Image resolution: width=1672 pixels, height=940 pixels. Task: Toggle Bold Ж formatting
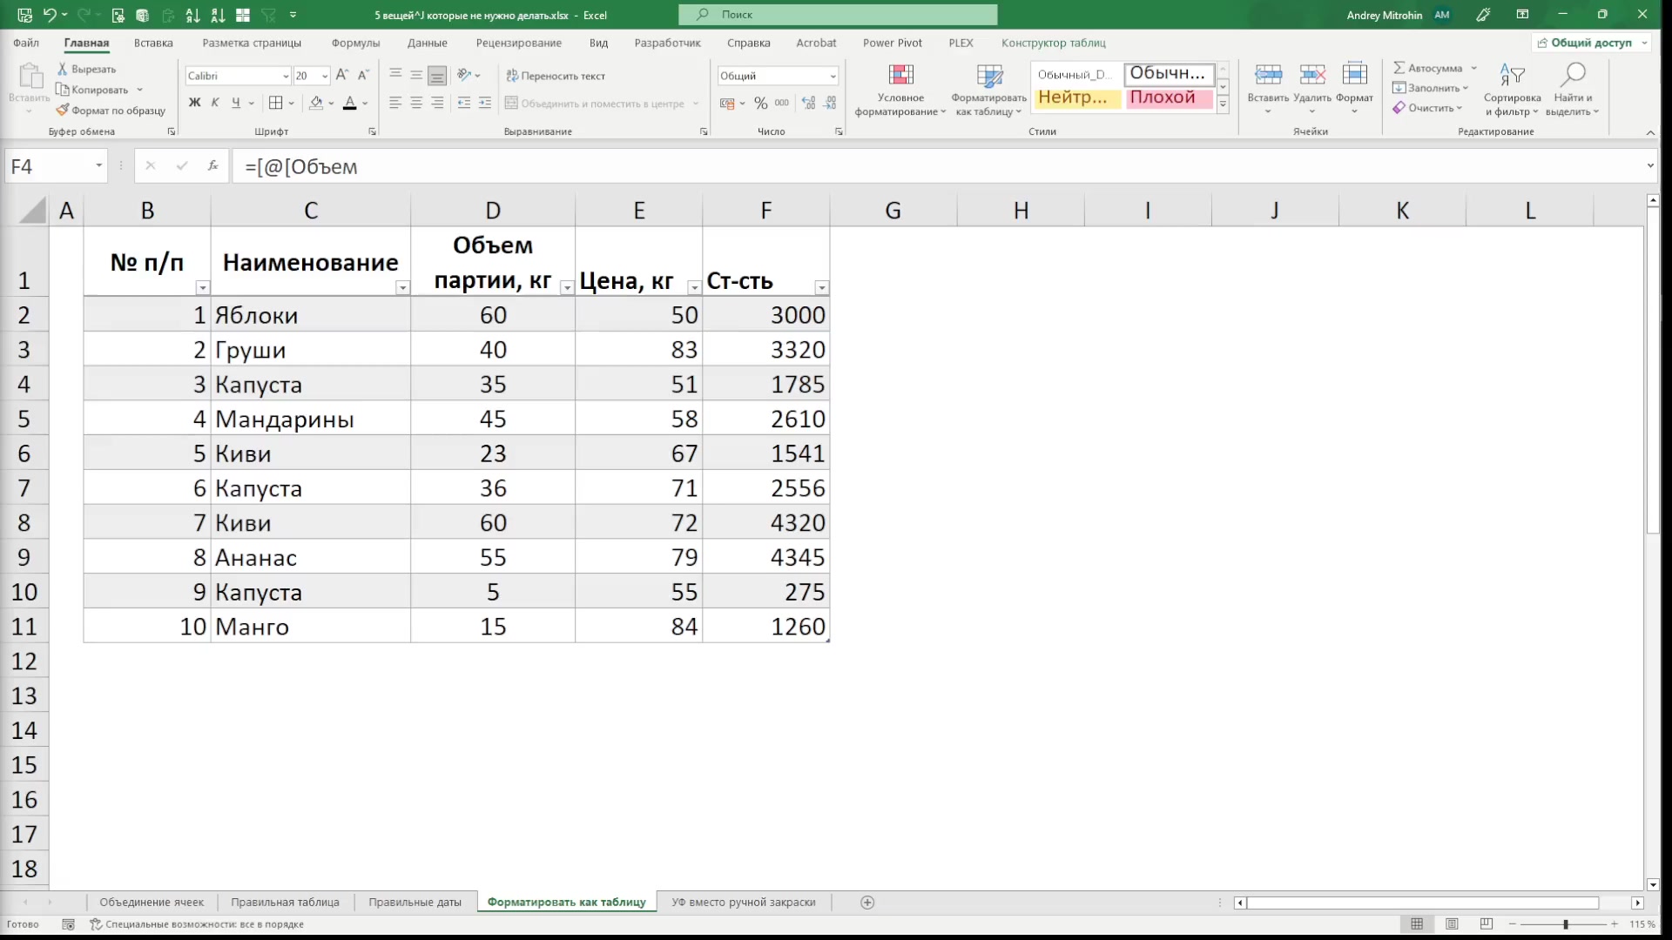[x=194, y=103]
